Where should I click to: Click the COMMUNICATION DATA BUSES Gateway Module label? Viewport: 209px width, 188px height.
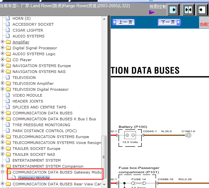click(57, 172)
